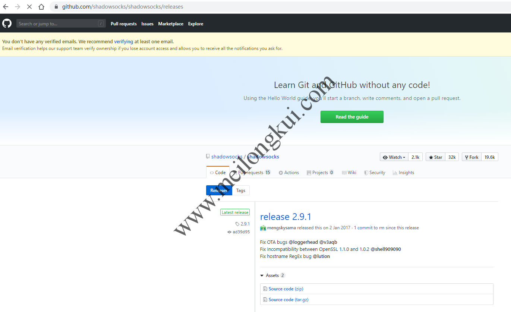Click the GitHub Octocat logo
Viewport: 511px width, 312px height.
coord(7,23)
